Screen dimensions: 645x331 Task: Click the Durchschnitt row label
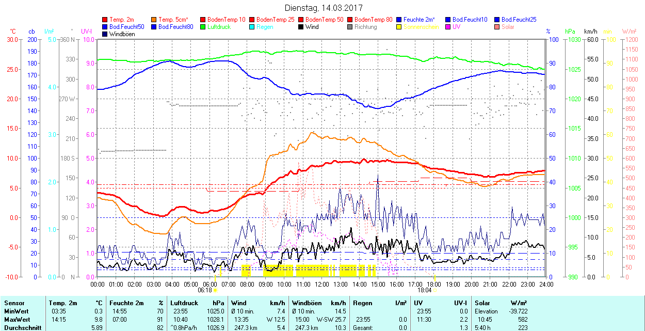point(22,328)
